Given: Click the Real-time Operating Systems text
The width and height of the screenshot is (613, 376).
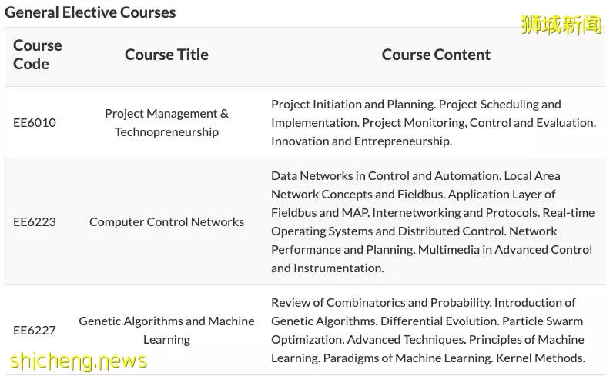Looking at the screenshot, I should click(x=433, y=221).
